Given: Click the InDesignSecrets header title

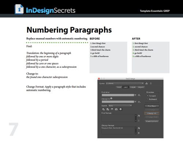Looking at the screenshot, I should point(51,10).
